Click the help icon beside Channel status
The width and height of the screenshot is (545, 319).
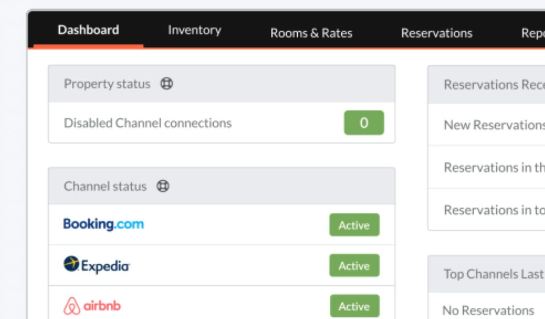coord(163,186)
